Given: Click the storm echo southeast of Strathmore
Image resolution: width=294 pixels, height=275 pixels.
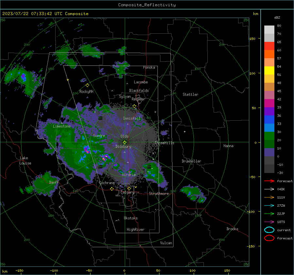Looking at the screenshot, I should pyautogui.click(x=194, y=194).
